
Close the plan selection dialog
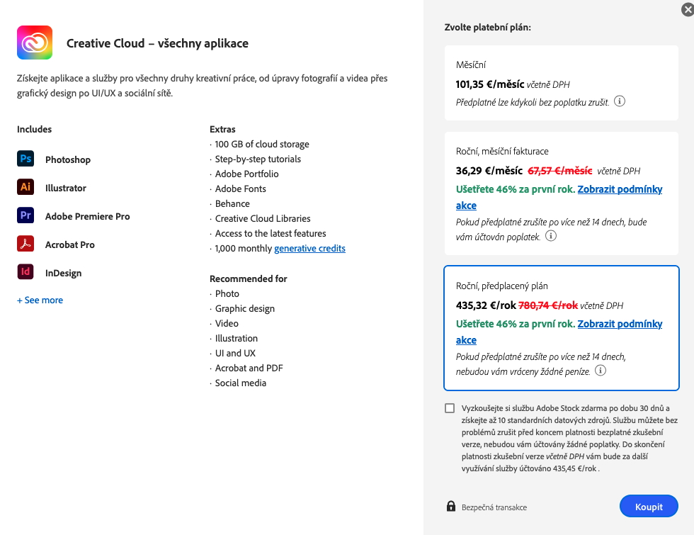point(688,10)
